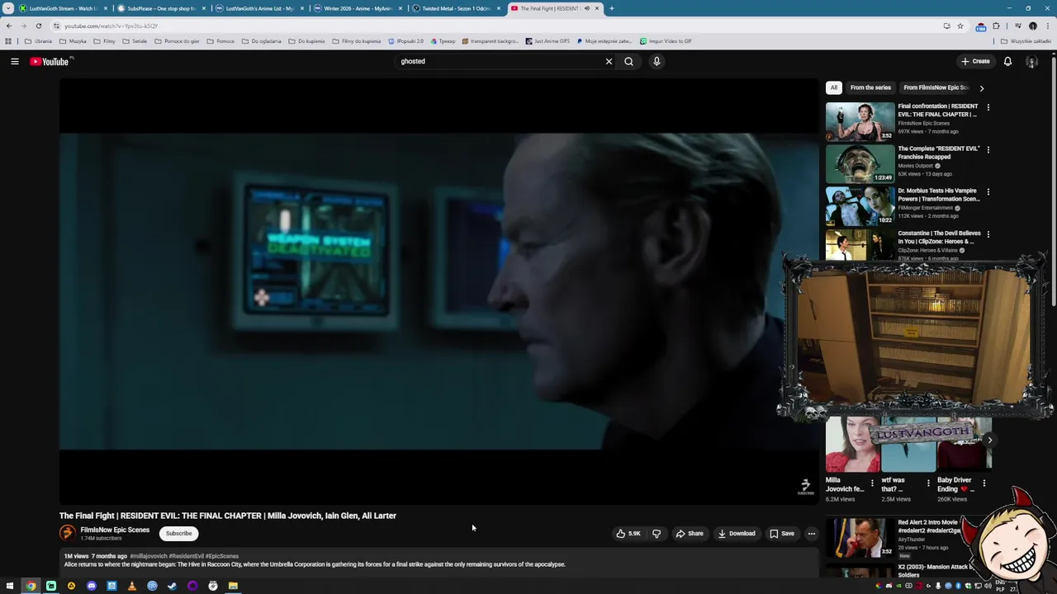Open options for wtf was that short
Image resolution: width=1057 pixels, height=594 pixels.
click(x=928, y=483)
